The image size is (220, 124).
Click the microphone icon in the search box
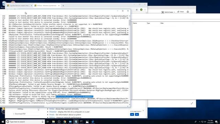pyautogui.click(x=43, y=122)
